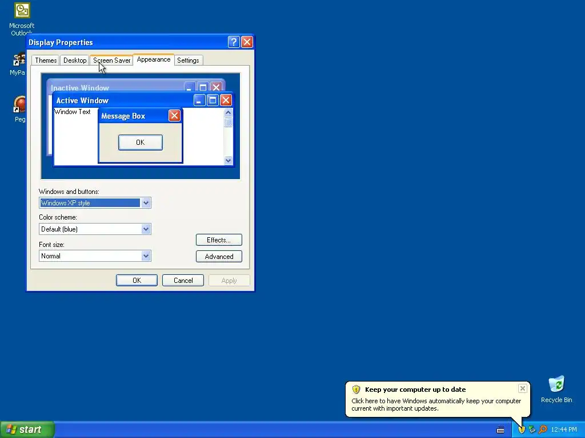
Task: Open the Advanced appearance settings
Action: coord(219,256)
